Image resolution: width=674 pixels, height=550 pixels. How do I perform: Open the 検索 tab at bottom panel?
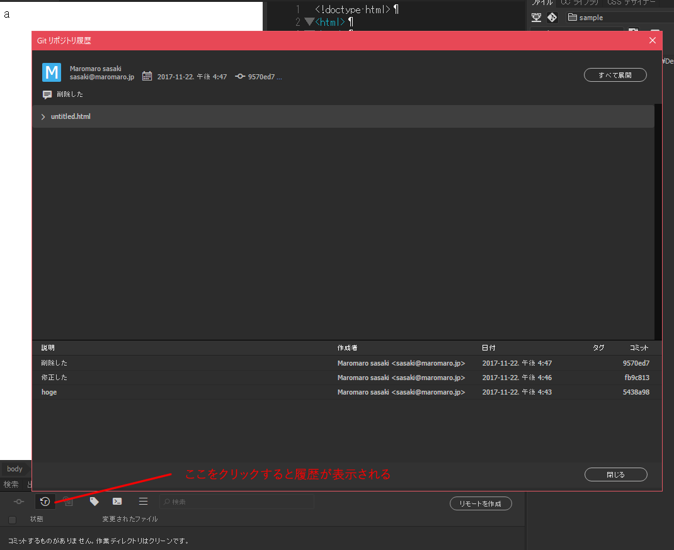[x=11, y=485]
